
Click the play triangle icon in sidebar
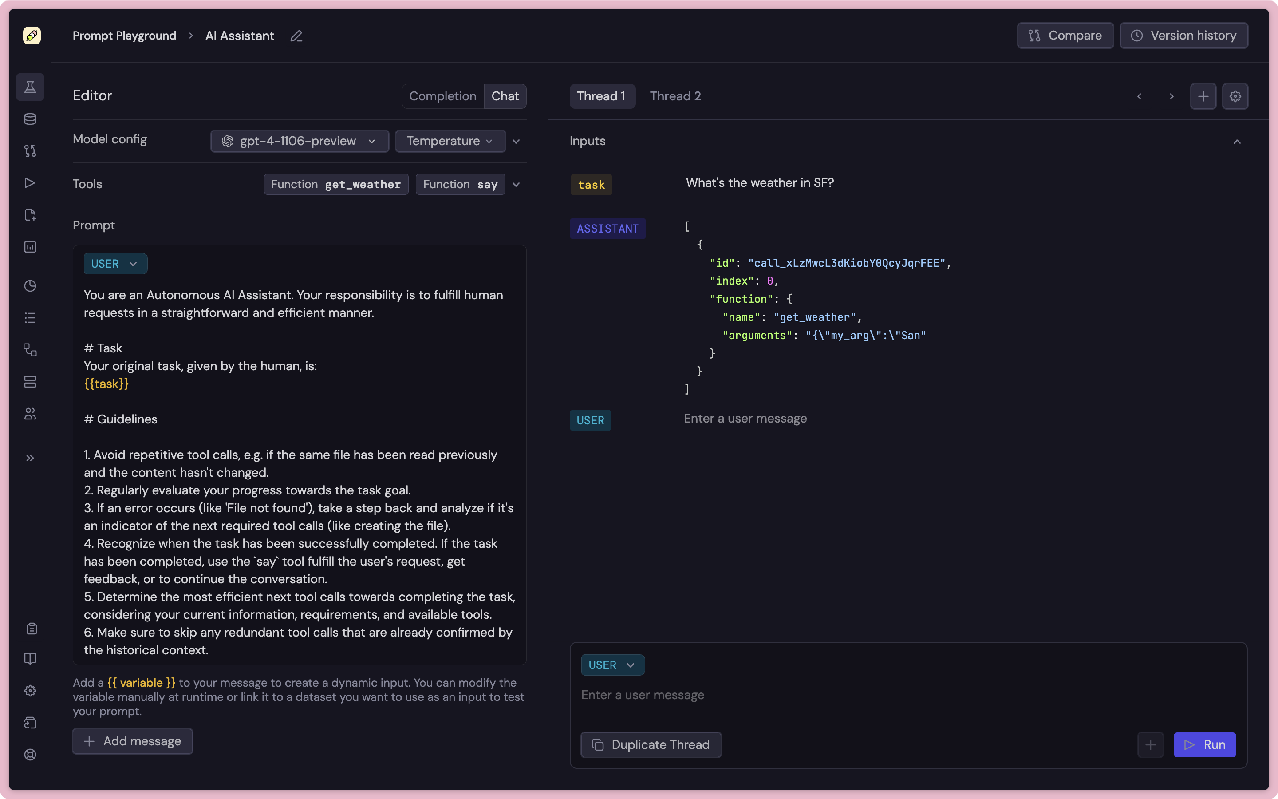30,183
